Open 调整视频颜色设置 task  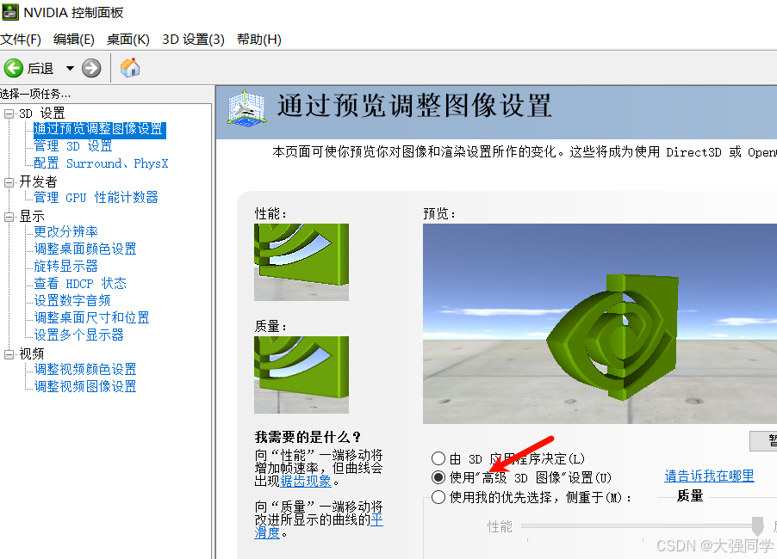click(85, 370)
